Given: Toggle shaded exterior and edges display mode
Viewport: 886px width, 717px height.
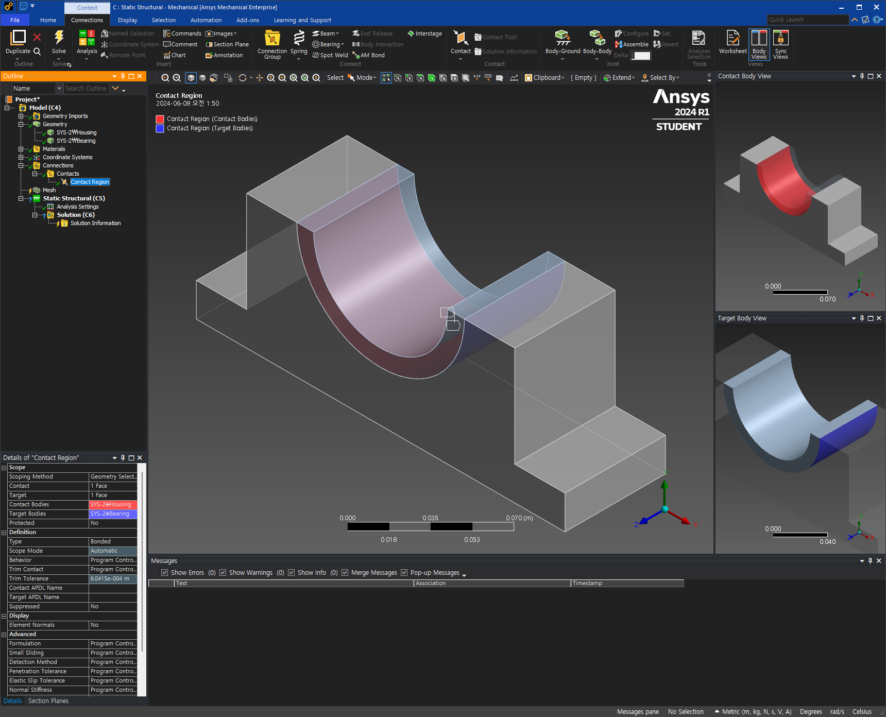Looking at the screenshot, I should pyautogui.click(x=191, y=78).
